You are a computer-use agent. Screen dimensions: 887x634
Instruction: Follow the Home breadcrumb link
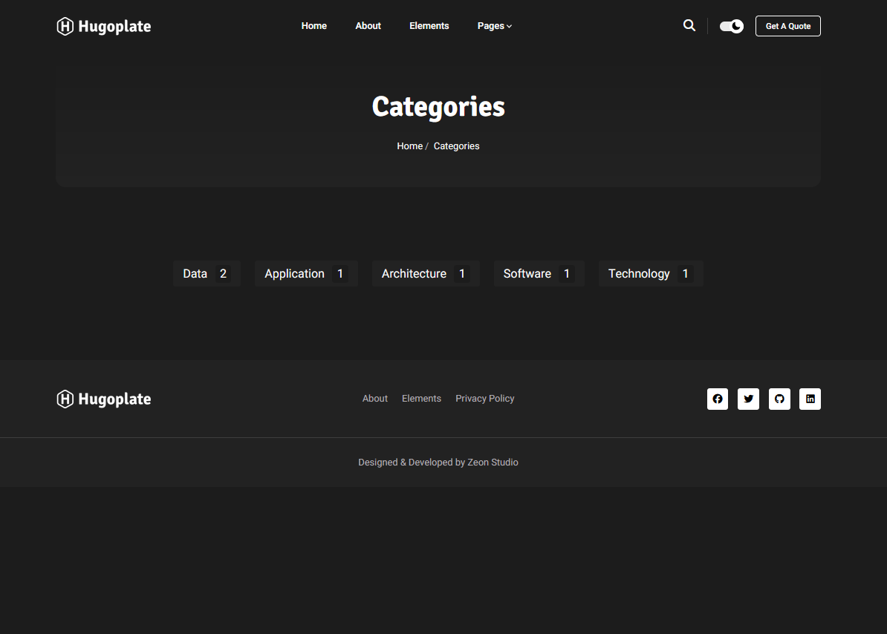[x=409, y=146]
